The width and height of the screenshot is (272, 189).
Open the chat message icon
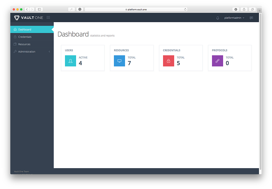(x=251, y=18)
